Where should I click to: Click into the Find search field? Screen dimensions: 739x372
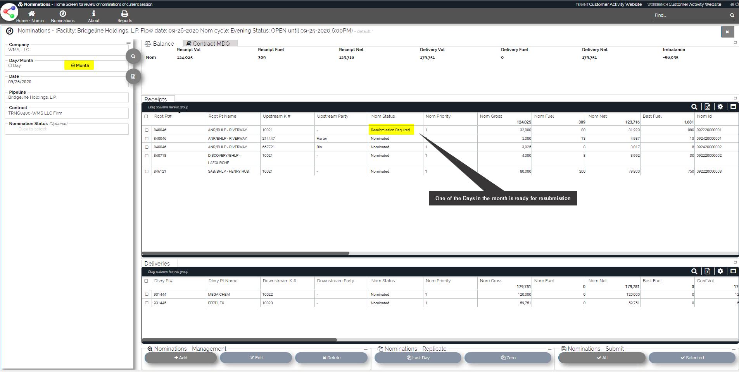pos(690,15)
